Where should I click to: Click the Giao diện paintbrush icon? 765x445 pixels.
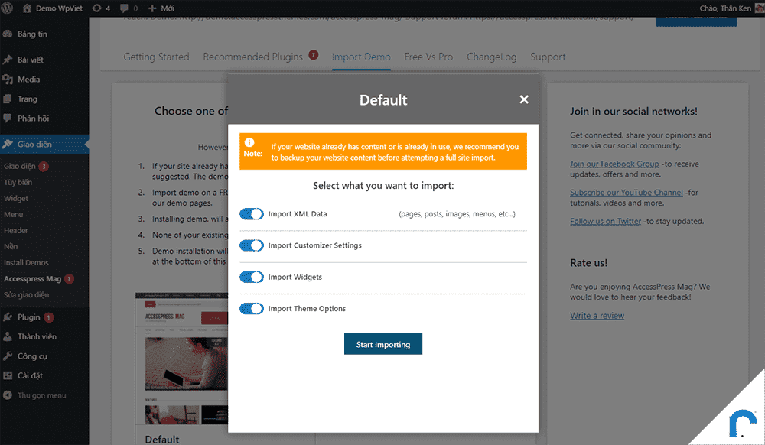[8, 144]
